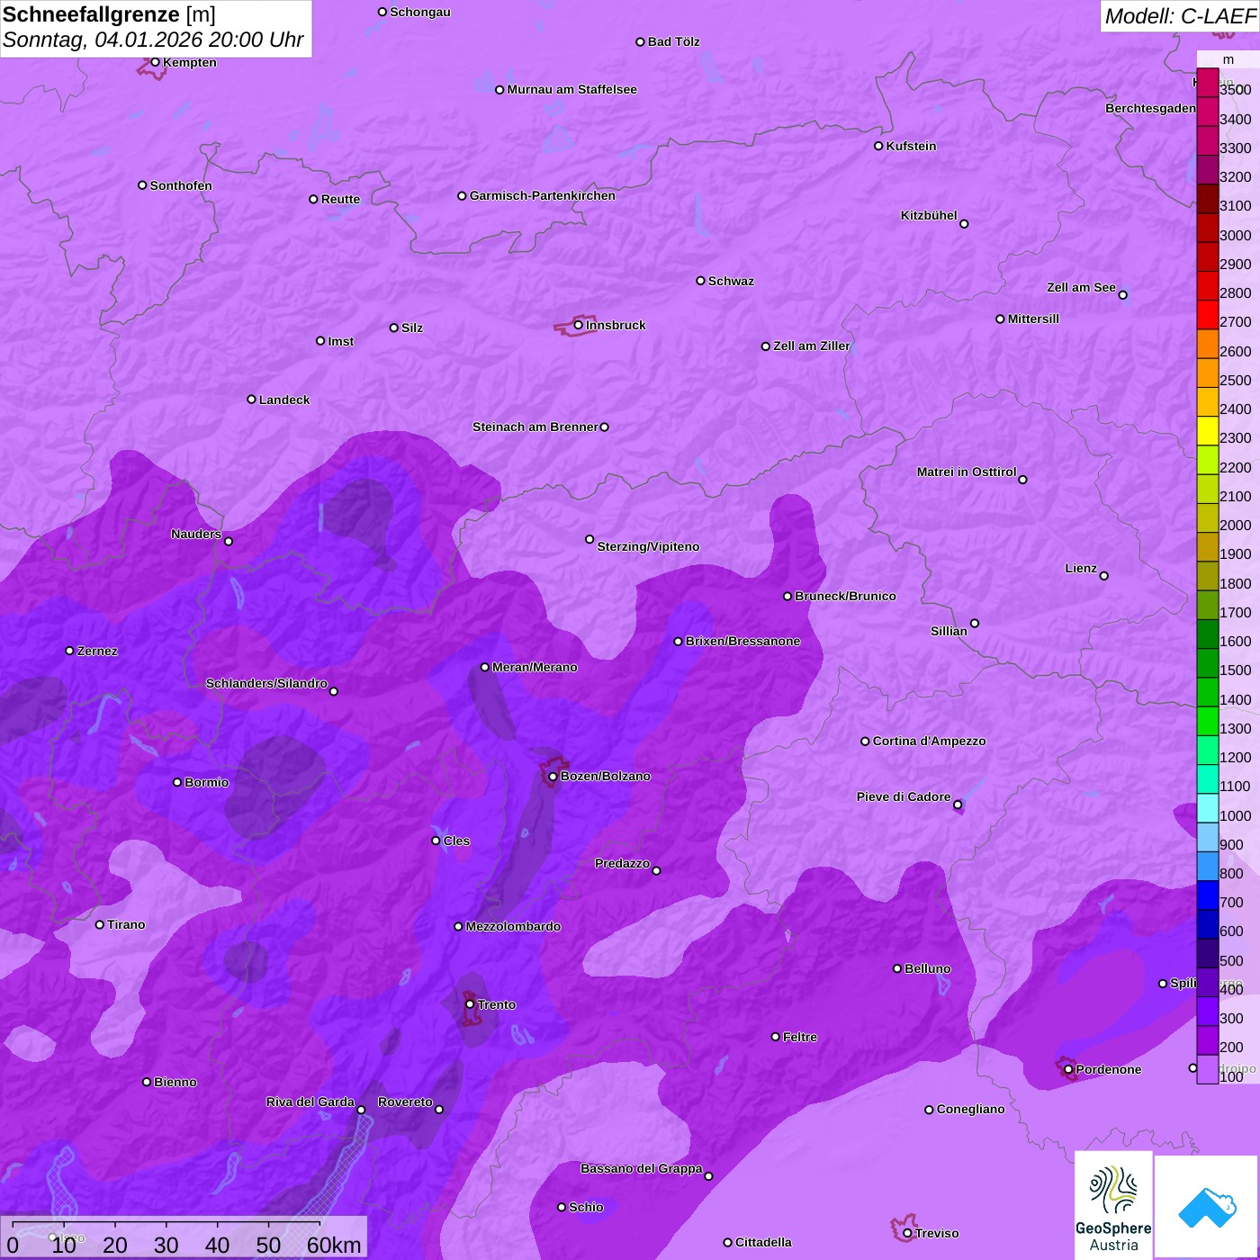The width and height of the screenshot is (1260, 1260).
Task: Click the Nauders location dot
Action: coord(229,542)
